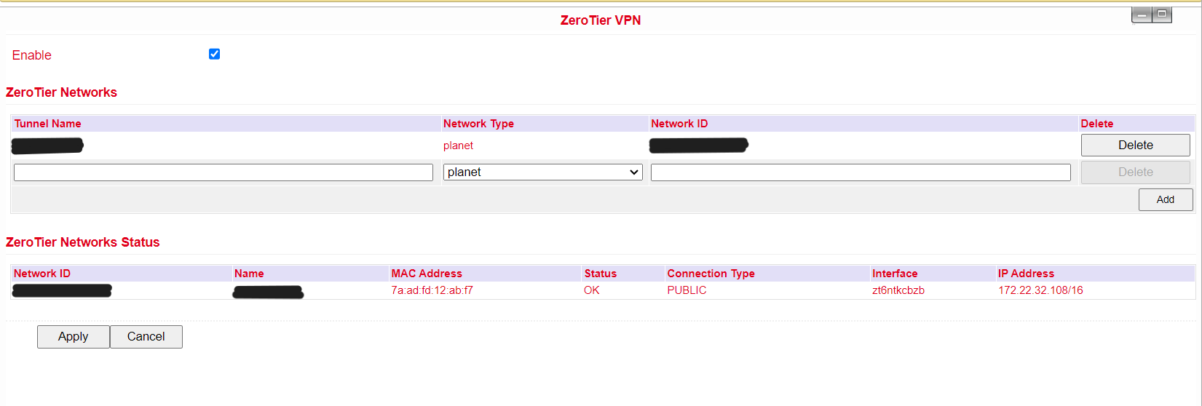This screenshot has width=1202, height=406.
Task: Delete the existing planet network entry
Action: [1135, 146]
